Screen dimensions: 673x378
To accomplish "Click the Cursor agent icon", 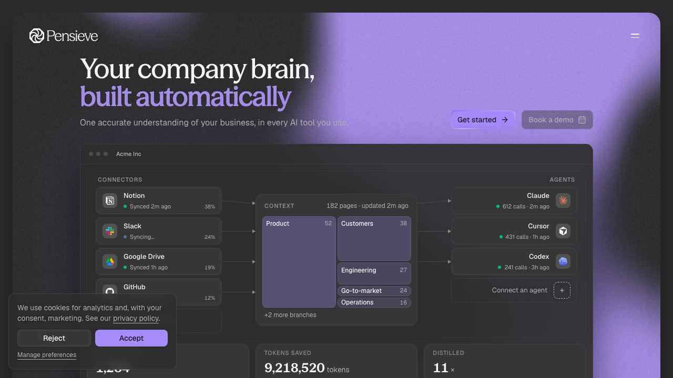I will click(563, 231).
